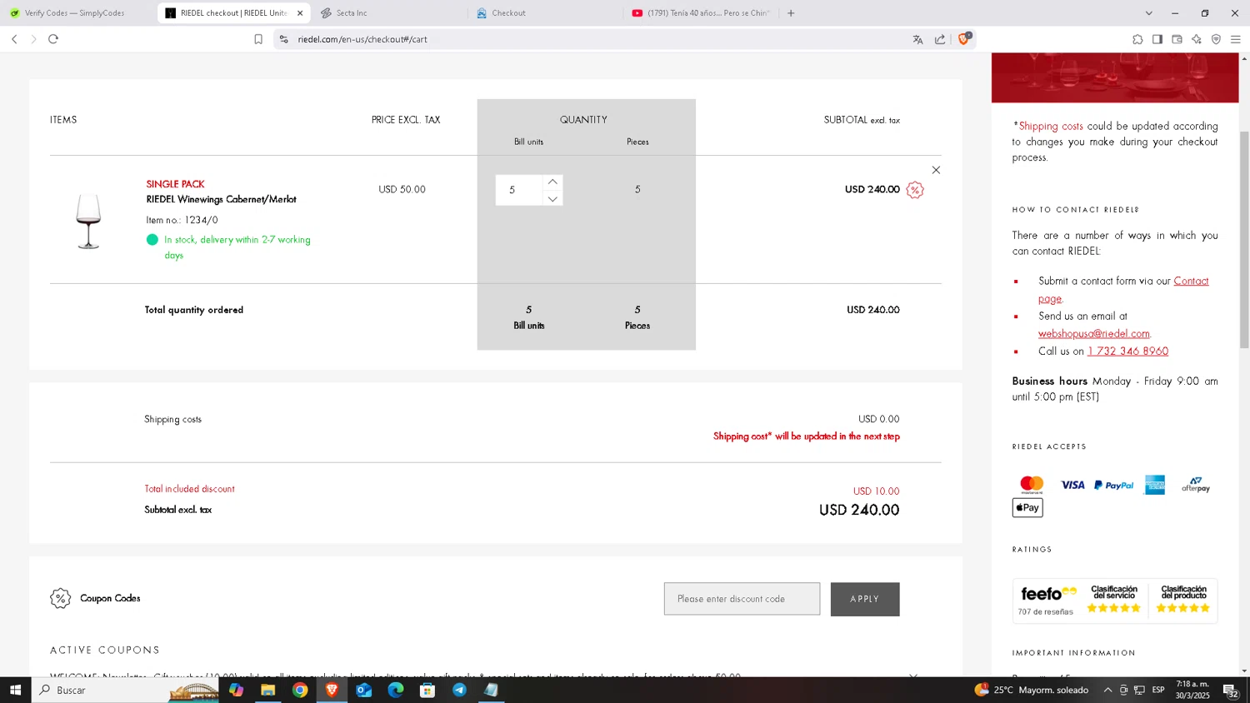The image size is (1250, 703).
Task: Open File Explorer from taskbar
Action: (268, 690)
